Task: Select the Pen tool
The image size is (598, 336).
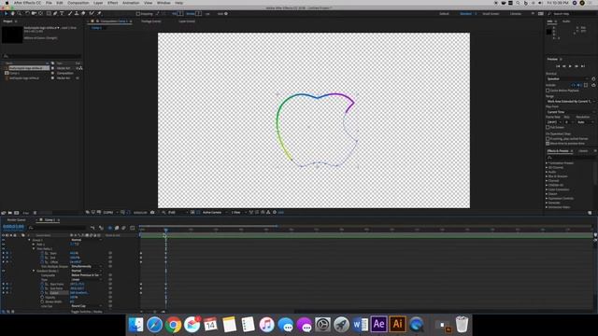Action: [x=55, y=13]
